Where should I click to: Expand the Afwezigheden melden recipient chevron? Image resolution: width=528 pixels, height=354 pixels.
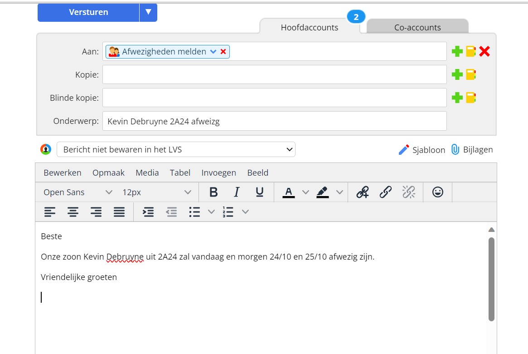click(x=213, y=52)
